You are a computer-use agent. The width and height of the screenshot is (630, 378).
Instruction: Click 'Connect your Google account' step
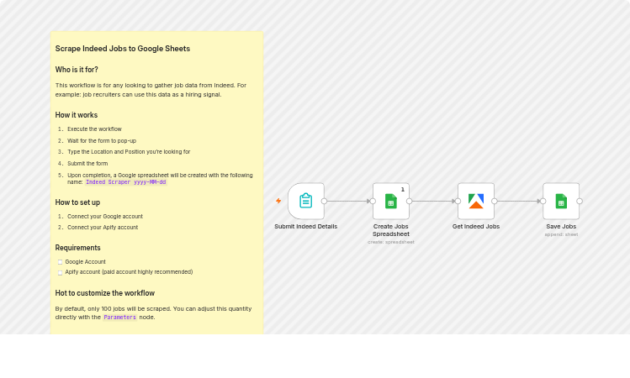coord(105,216)
